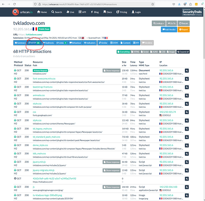Expand all HTTP transactions

click(183, 52)
